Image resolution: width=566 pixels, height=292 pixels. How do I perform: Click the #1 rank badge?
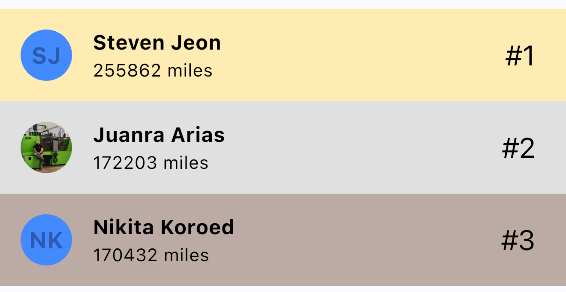pos(520,56)
